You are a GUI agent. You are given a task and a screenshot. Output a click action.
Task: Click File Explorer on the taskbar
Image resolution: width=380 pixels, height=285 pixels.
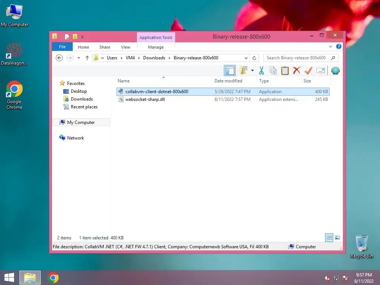click(x=30, y=278)
